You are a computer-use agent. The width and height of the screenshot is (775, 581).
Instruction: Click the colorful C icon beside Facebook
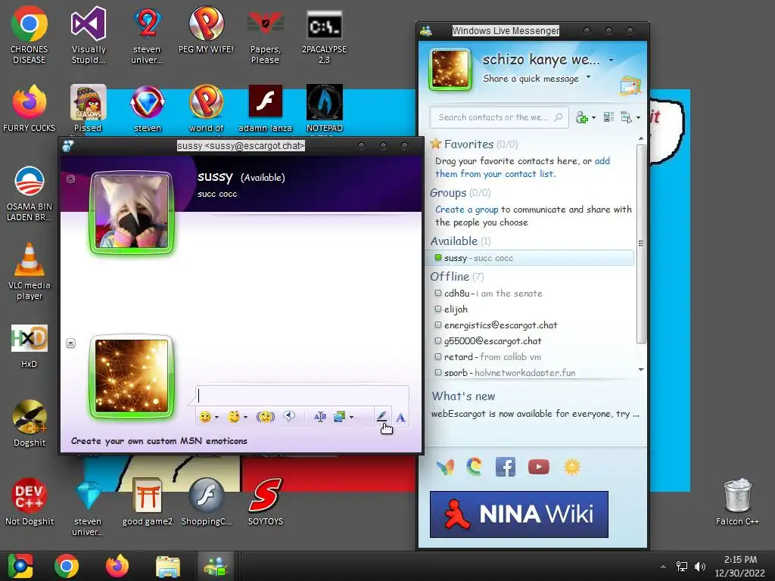pyautogui.click(x=475, y=467)
